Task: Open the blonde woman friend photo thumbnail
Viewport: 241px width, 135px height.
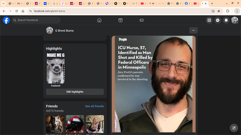Action: pos(95,124)
